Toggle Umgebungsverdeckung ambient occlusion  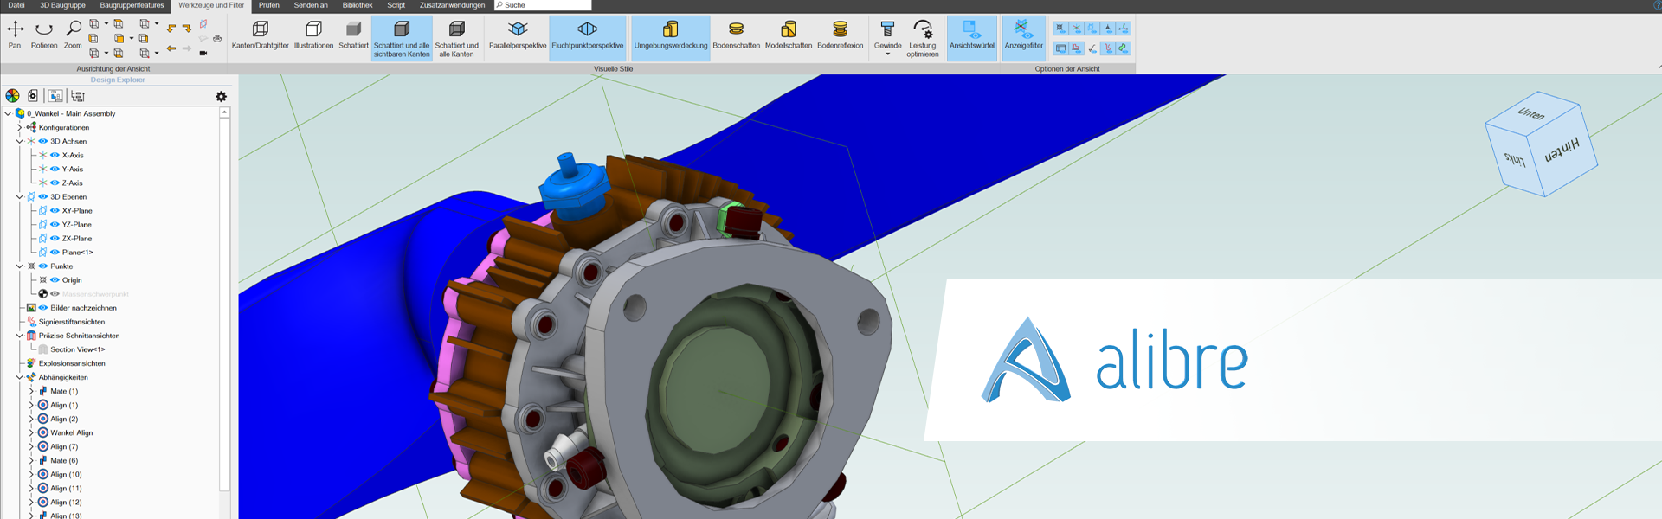pos(670,35)
